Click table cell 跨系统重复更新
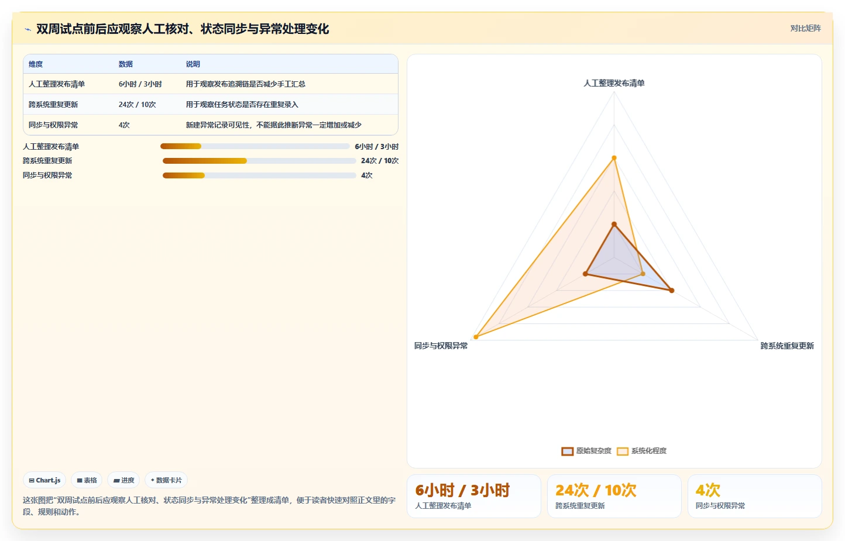This screenshot has width=845, height=541. [53, 105]
